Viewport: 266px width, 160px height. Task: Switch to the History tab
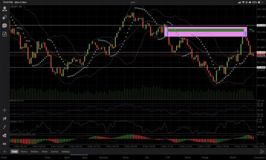coord(24,151)
